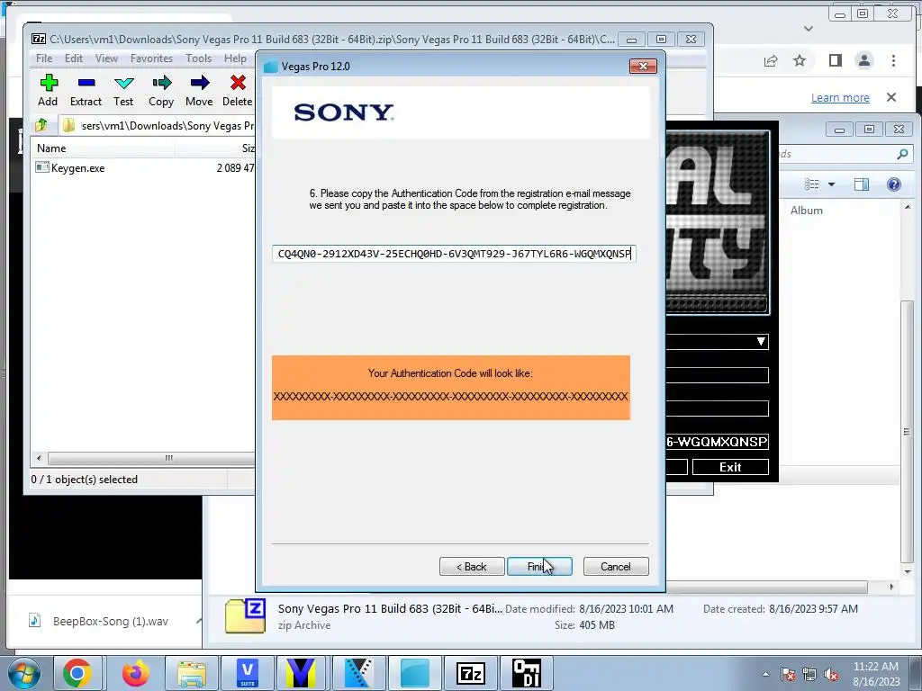Image resolution: width=922 pixels, height=691 pixels.
Task: Click the Delete toolbar icon in 7-Zip
Action: pos(237,90)
